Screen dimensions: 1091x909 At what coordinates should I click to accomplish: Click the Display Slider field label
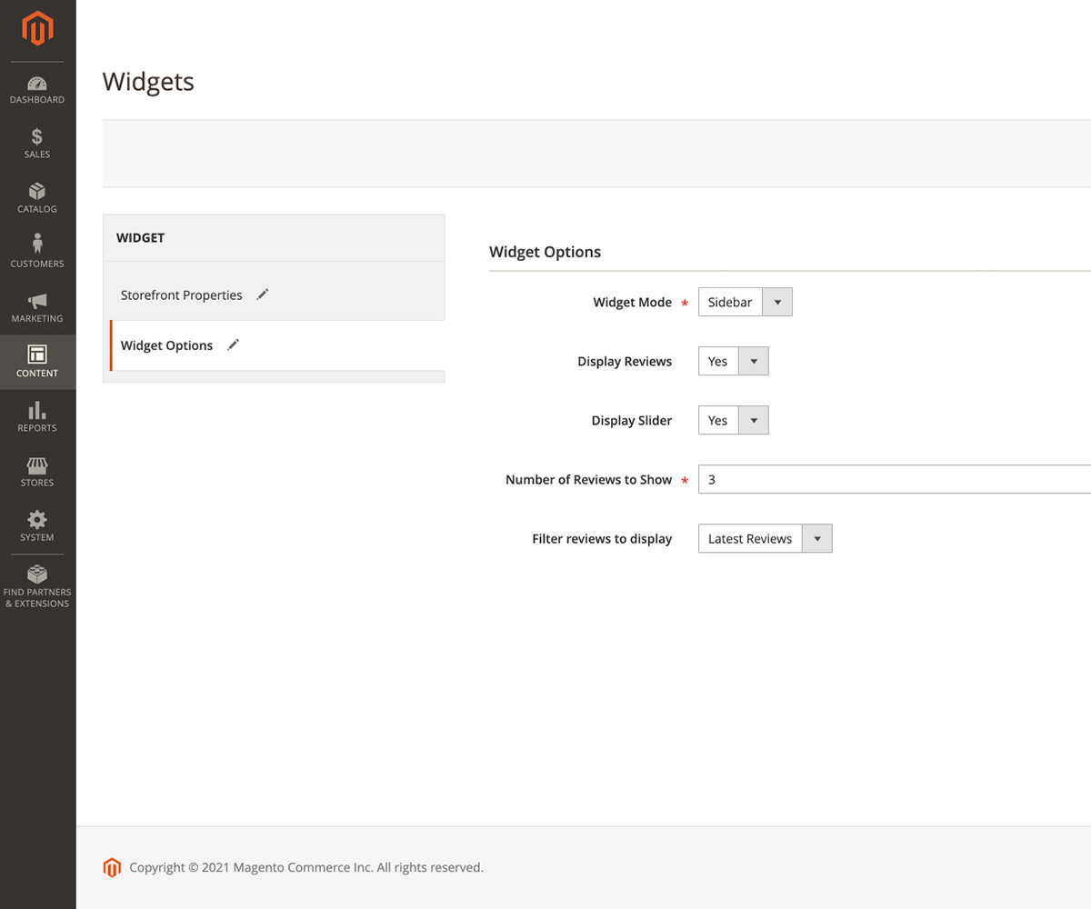click(632, 421)
